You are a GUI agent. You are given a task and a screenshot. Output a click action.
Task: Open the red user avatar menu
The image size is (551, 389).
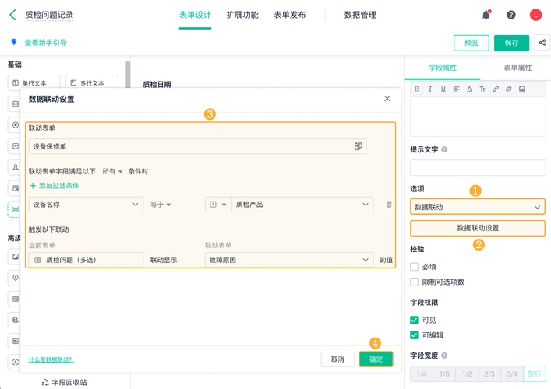[x=535, y=15]
